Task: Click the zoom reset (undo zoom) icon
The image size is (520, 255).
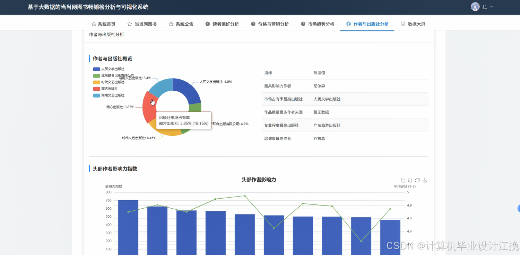Action: [x=410, y=180]
